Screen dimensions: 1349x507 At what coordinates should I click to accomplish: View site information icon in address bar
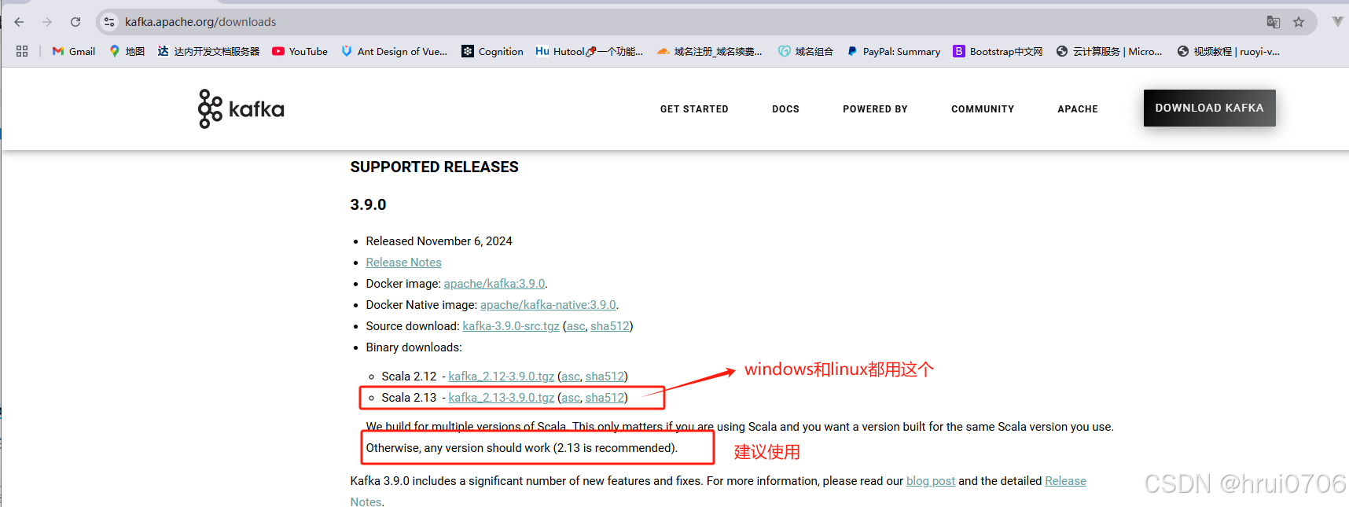click(x=109, y=22)
